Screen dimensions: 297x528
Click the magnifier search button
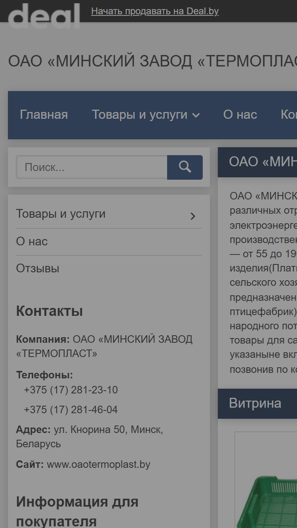(185, 167)
